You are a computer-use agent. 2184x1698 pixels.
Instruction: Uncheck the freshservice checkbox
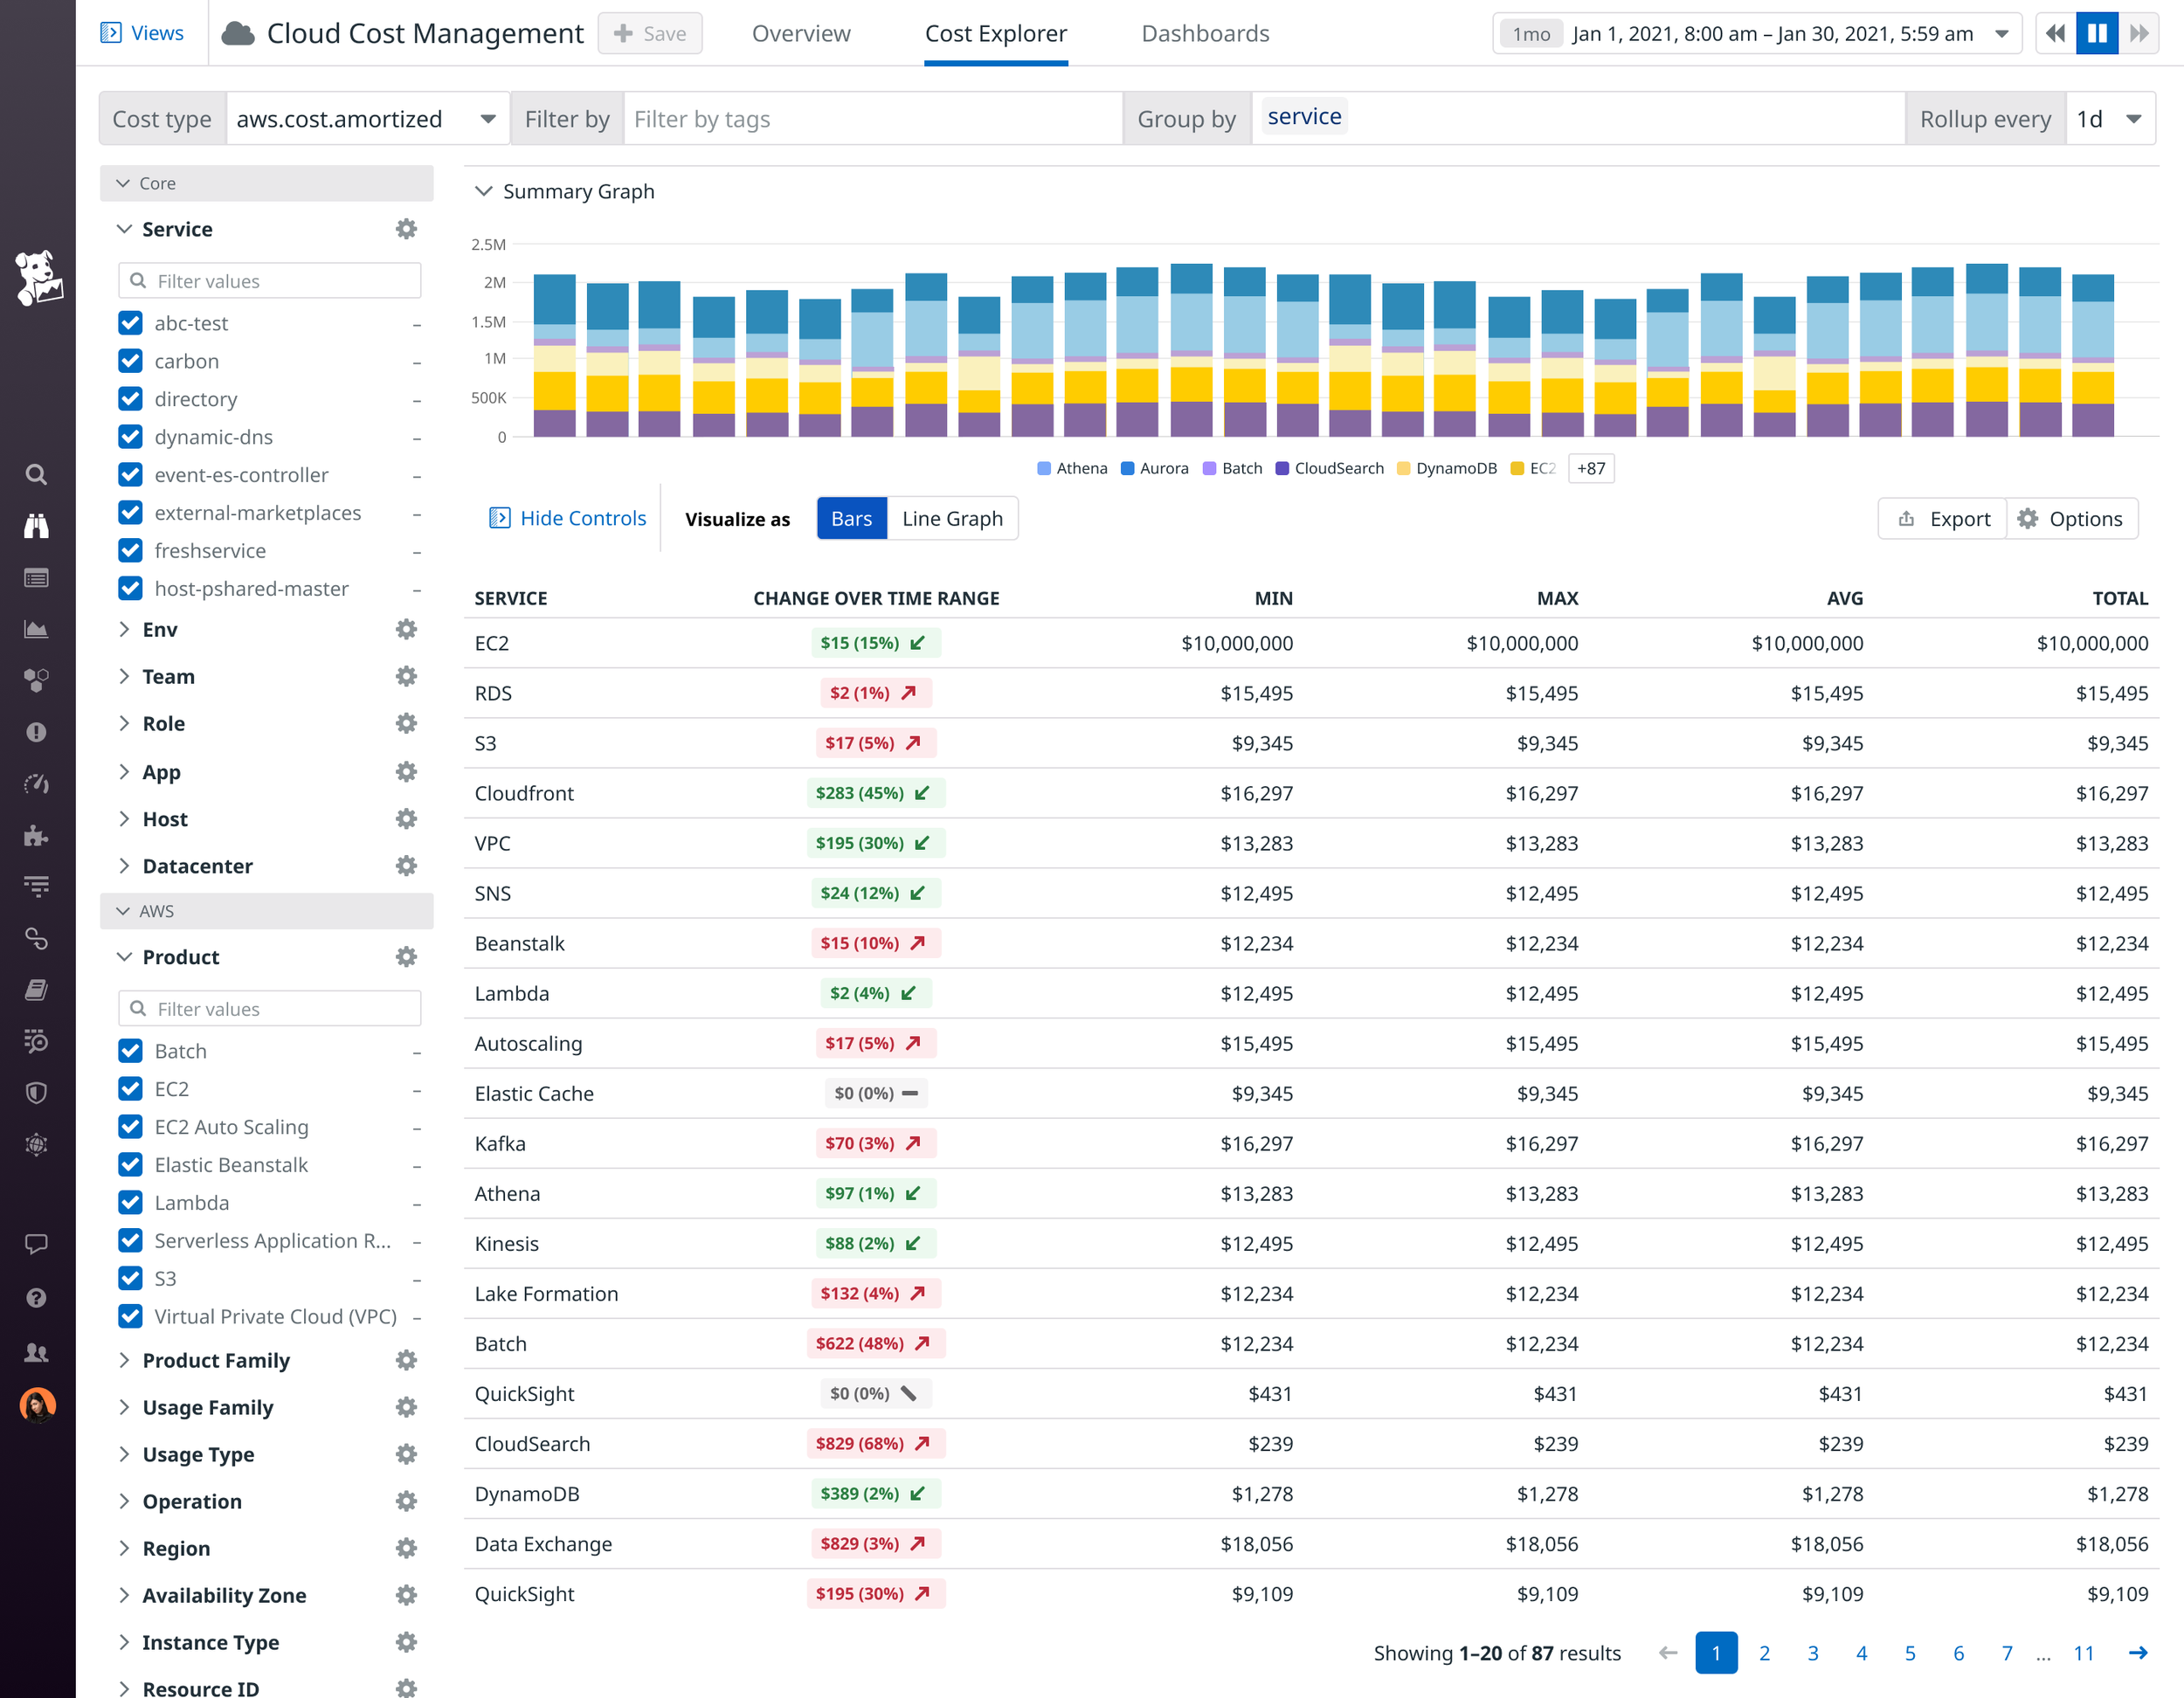(x=130, y=551)
